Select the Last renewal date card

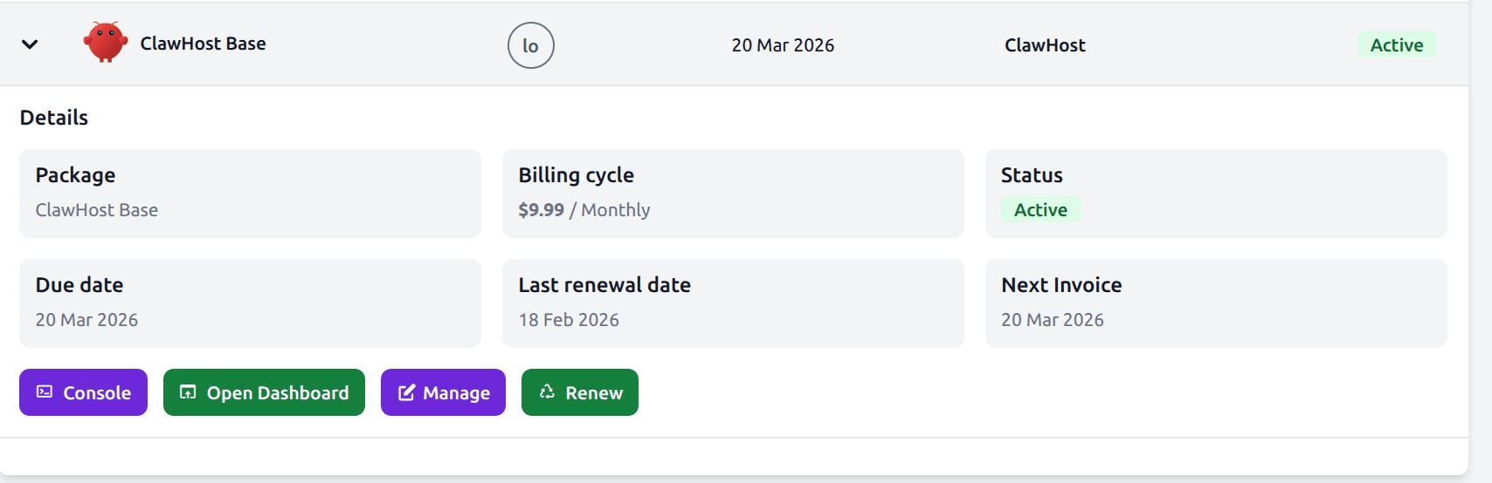click(732, 303)
